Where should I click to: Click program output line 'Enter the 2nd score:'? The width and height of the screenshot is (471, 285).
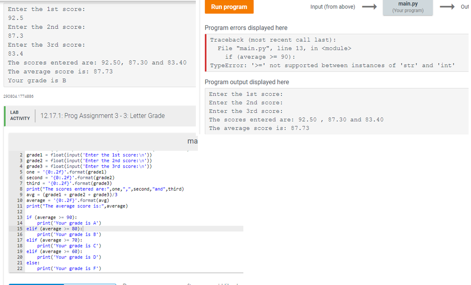(246, 103)
